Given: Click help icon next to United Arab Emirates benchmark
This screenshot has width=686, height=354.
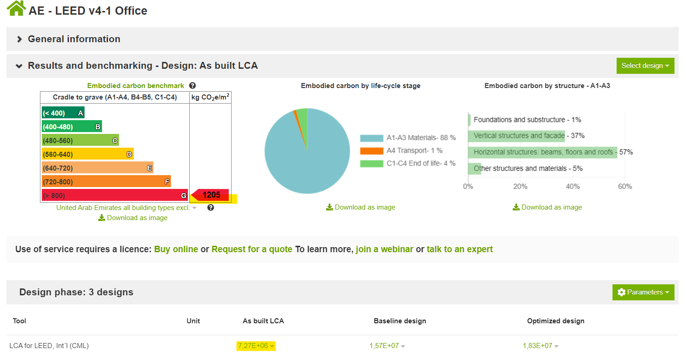Looking at the screenshot, I should [210, 208].
